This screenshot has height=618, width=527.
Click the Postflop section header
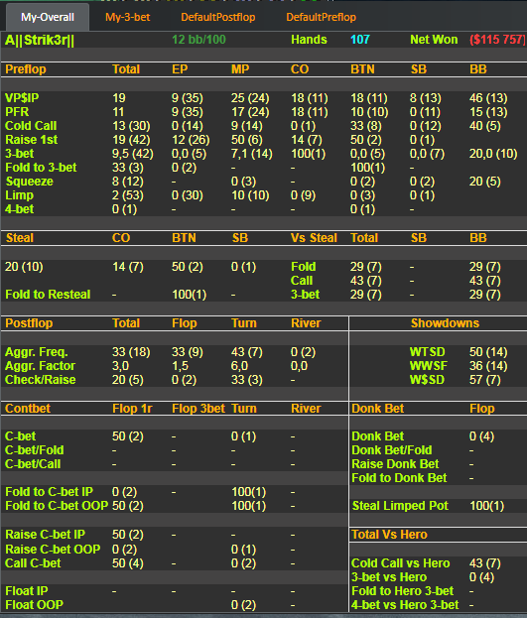(29, 323)
